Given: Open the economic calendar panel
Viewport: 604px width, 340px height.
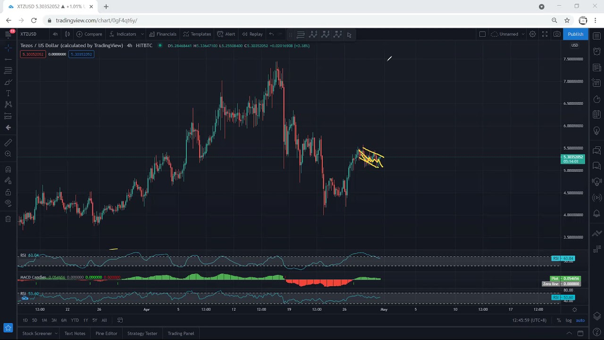Looking at the screenshot, I should pyautogui.click(x=597, y=115).
